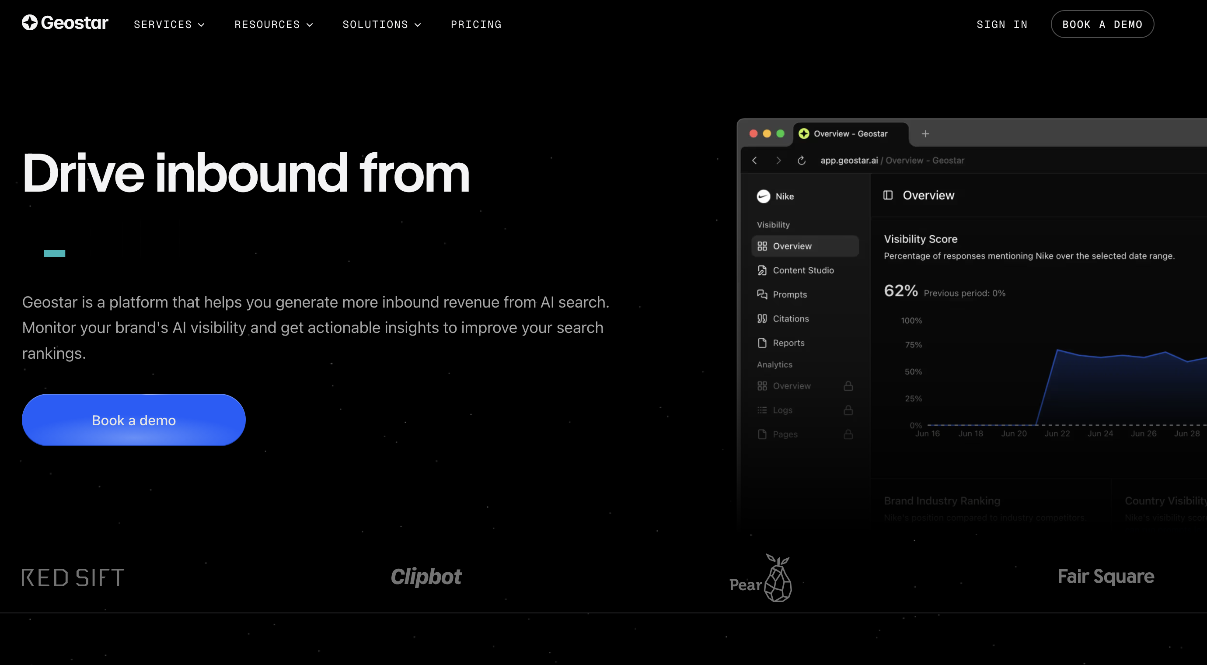1207x665 pixels.
Task: Click the page reload icon in the browser mockup
Action: pyautogui.click(x=802, y=160)
